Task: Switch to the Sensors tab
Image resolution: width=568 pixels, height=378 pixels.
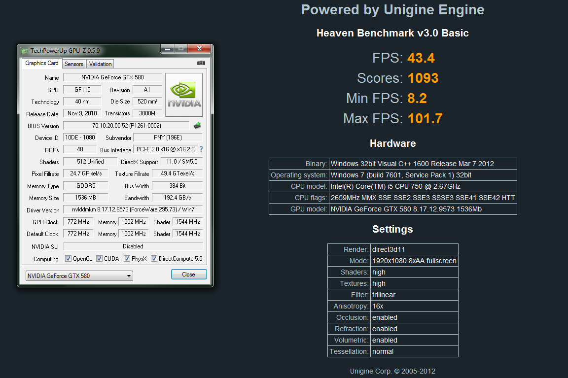Action: 74,64
